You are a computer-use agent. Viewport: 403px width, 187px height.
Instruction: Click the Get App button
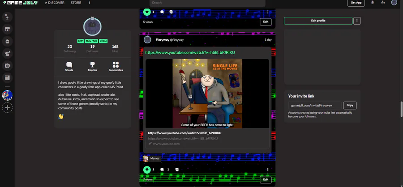click(356, 3)
